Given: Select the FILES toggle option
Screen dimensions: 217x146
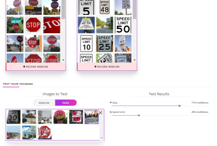Looking at the screenshot, I should [x=66, y=103].
